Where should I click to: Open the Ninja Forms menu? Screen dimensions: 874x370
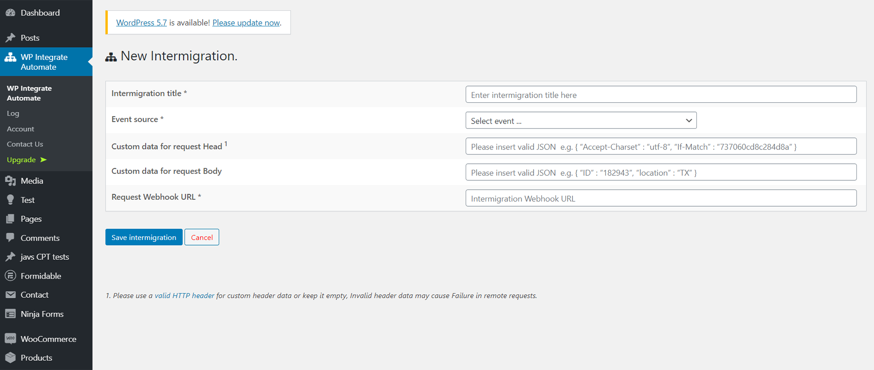tap(46, 314)
